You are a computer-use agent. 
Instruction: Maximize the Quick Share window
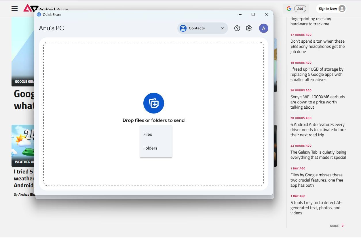click(x=253, y=14)
